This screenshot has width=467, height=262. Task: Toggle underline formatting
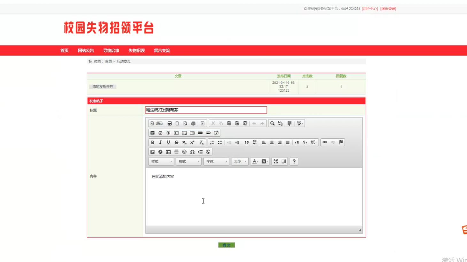pos(168,143)
